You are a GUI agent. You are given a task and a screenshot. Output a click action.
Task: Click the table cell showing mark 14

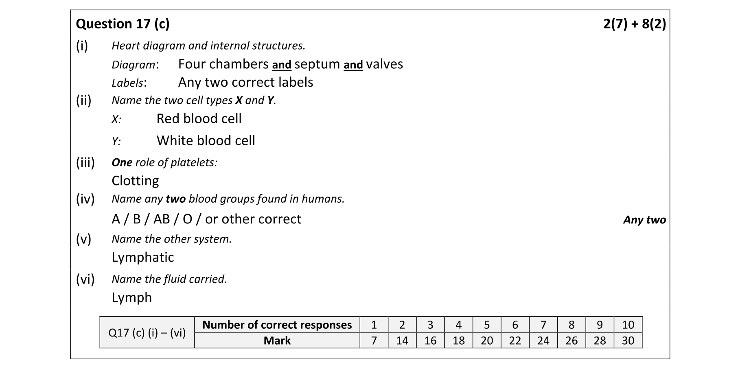(x=402, y=341)
